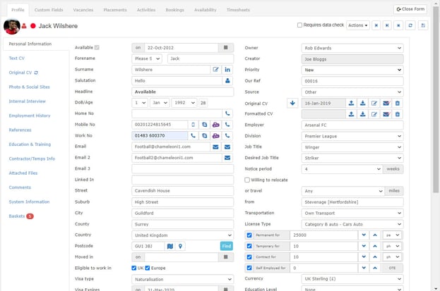Click the upload icon for Formatted CV
The height and width of the screenshot is (291, 440).
(351, 114)
